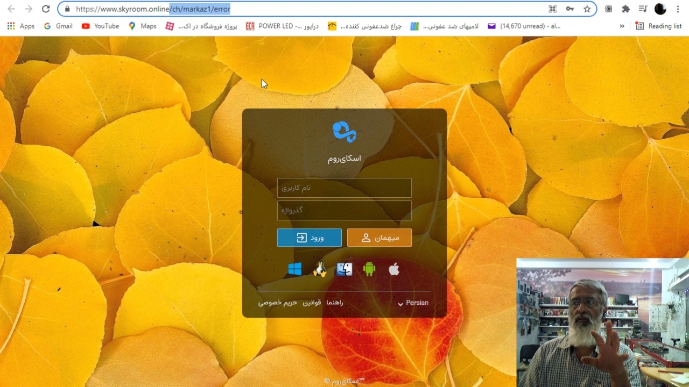Reload the page
Viewport: 689px width, 387px height.
click(x=46, y=9)
